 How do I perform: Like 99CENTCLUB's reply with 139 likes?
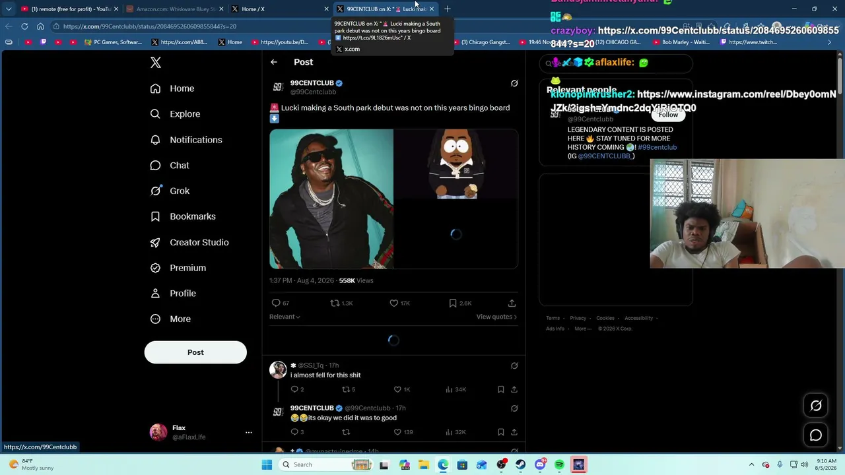(403, 432)
